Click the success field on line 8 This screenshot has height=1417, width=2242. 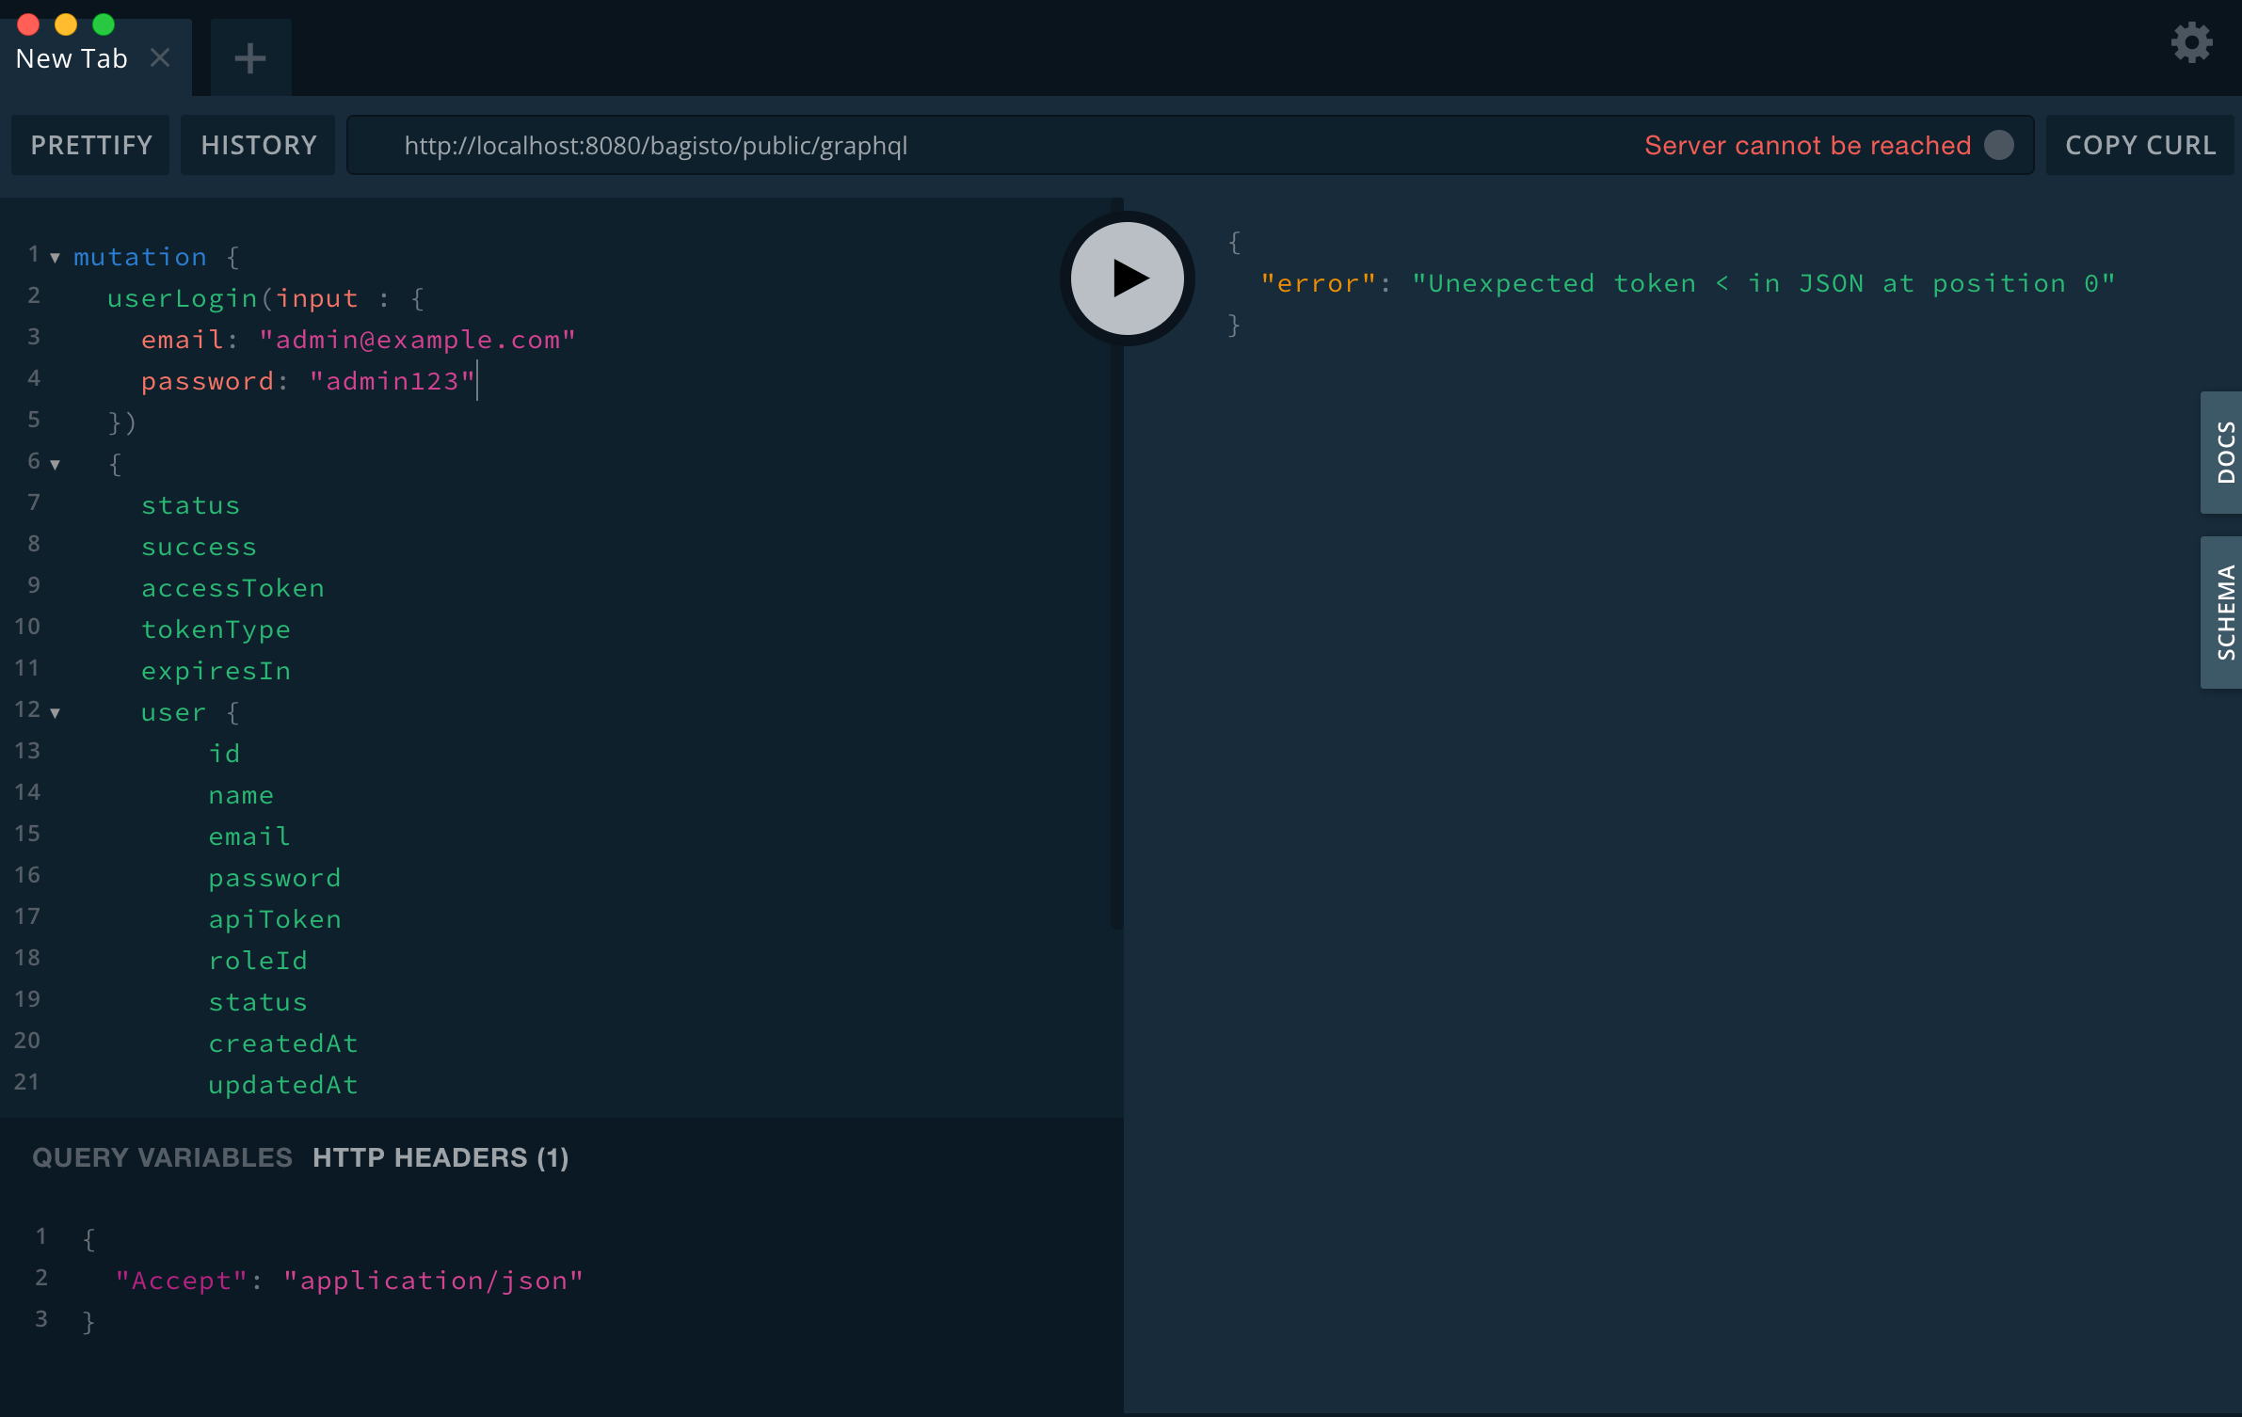(199, 547)
